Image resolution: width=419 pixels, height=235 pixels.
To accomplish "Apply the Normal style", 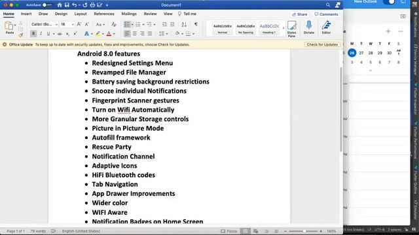I will tap(223, 28).
